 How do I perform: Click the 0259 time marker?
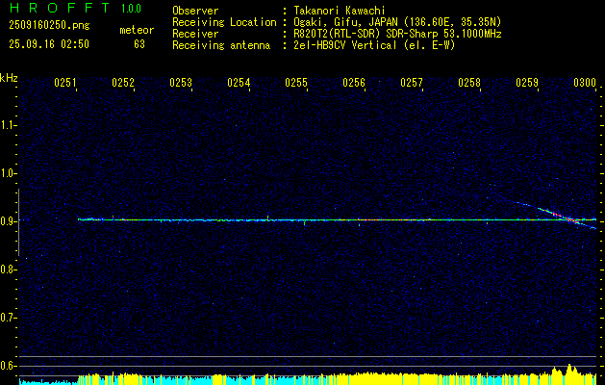(x=527, y=82)
